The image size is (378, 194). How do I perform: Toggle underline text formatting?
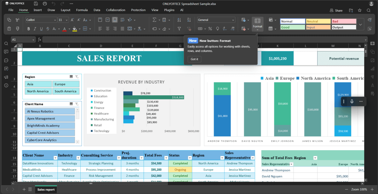pos(41,29)
